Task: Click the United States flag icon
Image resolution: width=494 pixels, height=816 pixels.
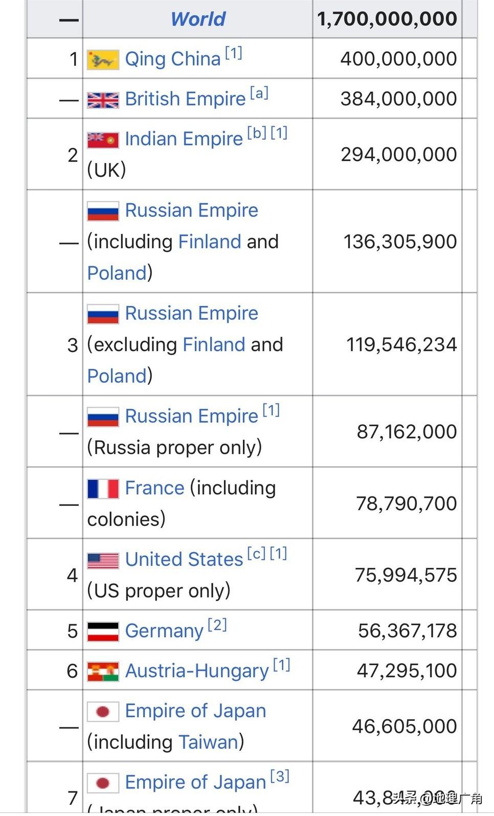Action: pyautogui.click(x=103, y=560)
